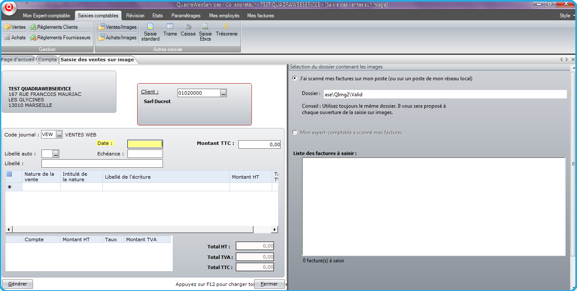The image size is (577, 291).
Task: Click the "Montant TVA" column header
Action: (147, 239)
